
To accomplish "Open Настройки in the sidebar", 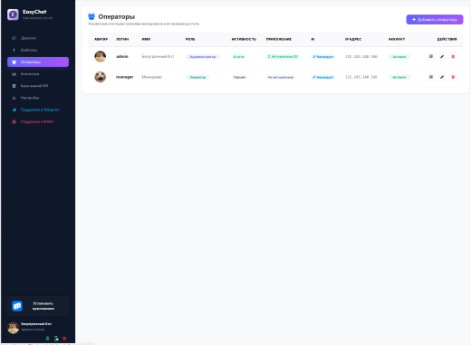I will [38, 98].
